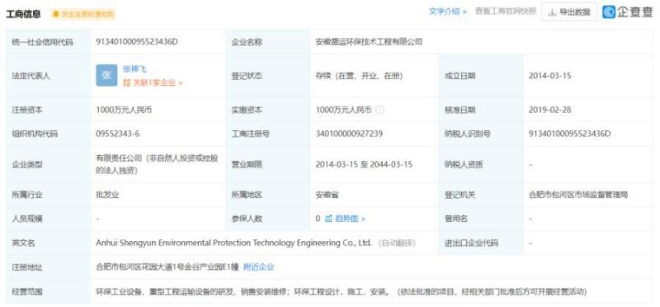Click the 营业期限 label cell
This screenshot has height=307, width=660.
(268, 165)
